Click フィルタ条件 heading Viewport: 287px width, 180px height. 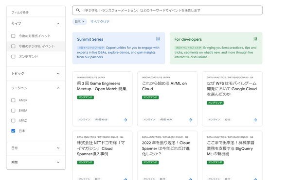[20, 13]
